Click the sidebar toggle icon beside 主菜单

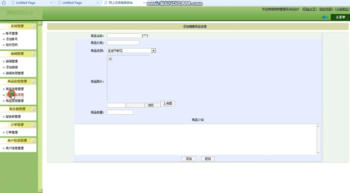324,17
